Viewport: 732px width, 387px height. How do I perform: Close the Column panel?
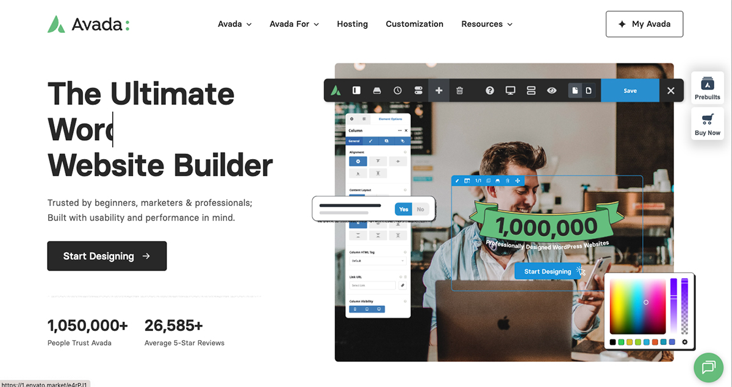406,130
